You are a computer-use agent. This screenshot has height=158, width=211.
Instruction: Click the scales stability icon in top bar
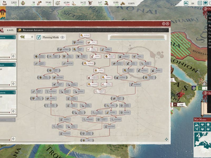(57, 3)
